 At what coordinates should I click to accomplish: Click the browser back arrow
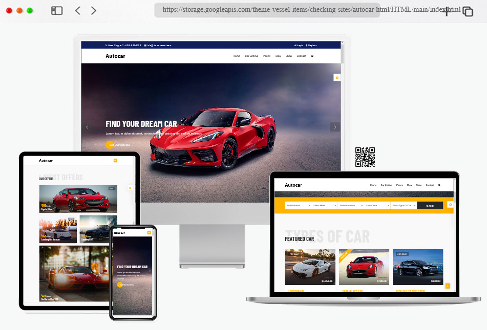(x=77, y=10)
